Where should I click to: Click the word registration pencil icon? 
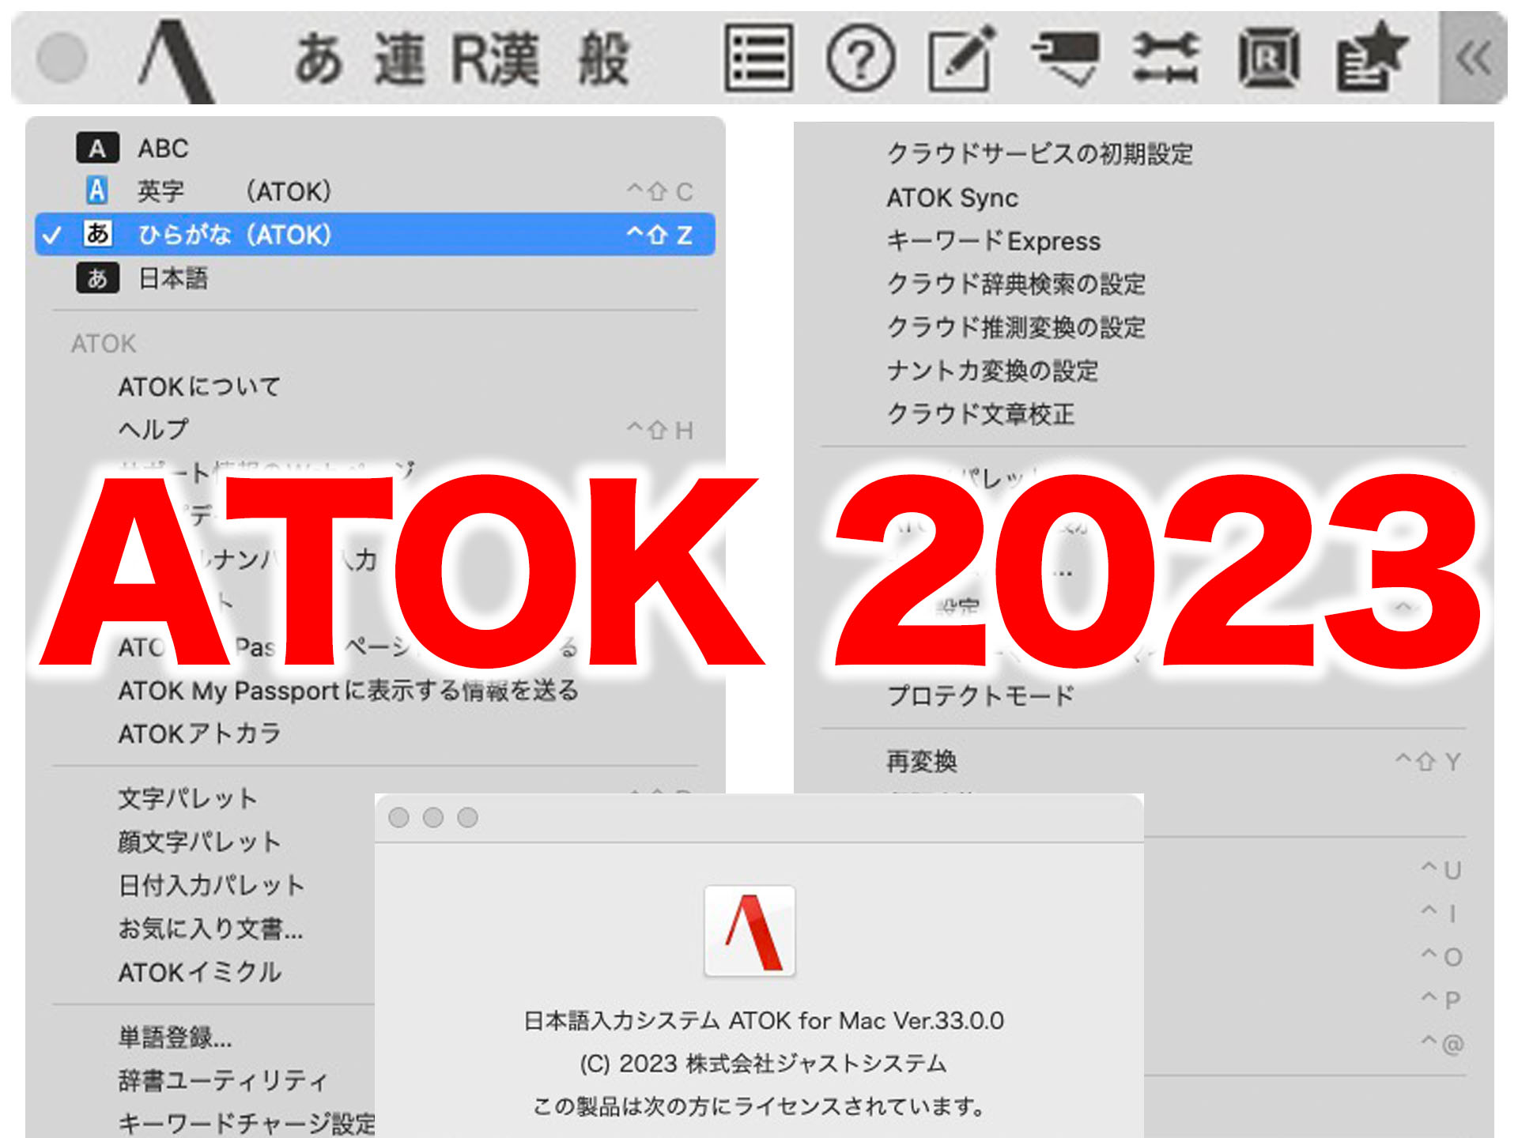[961, 58]
